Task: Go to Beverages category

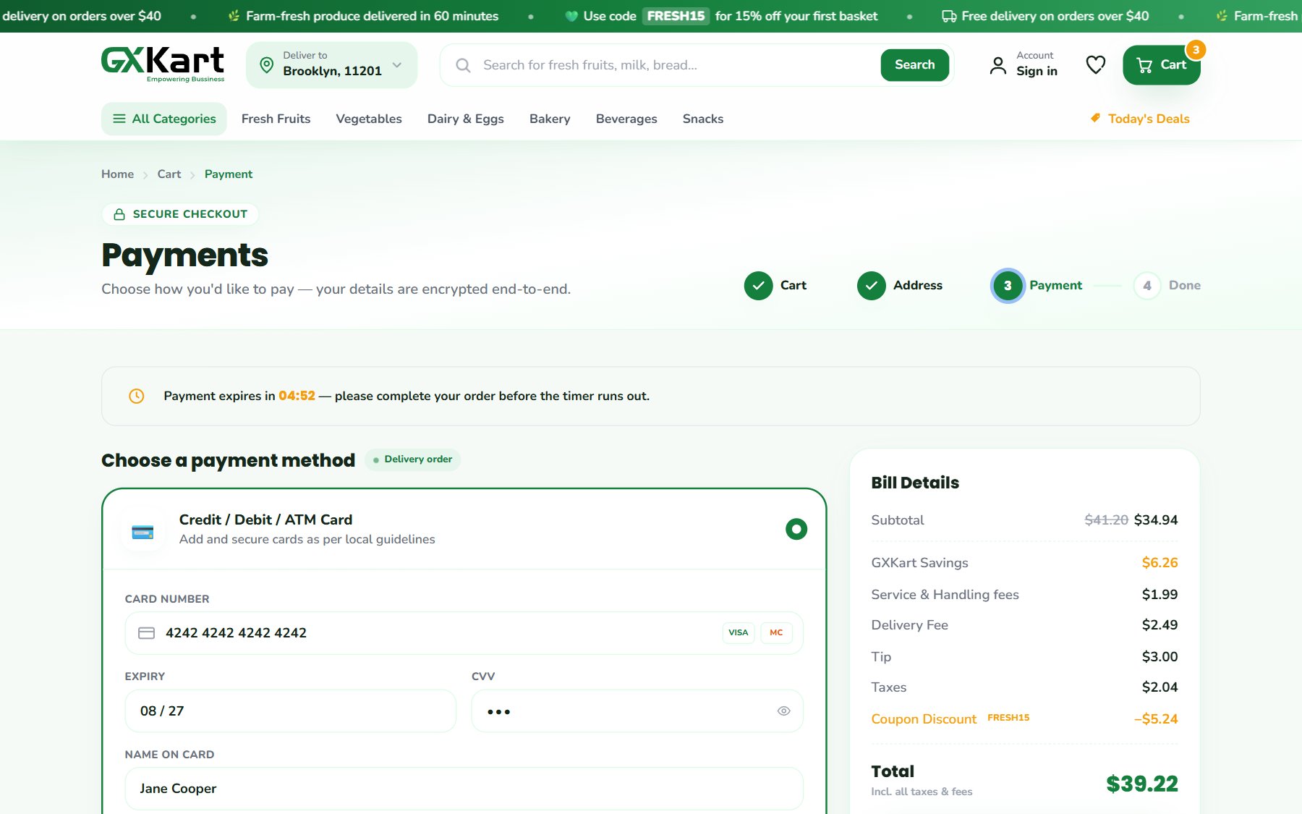Action: coord(626,119)
